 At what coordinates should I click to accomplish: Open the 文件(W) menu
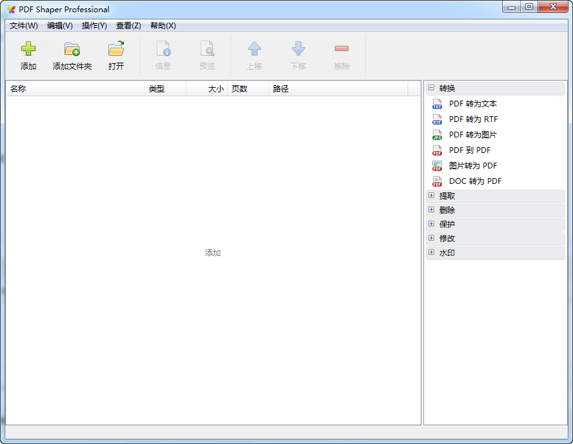(23, 26)
